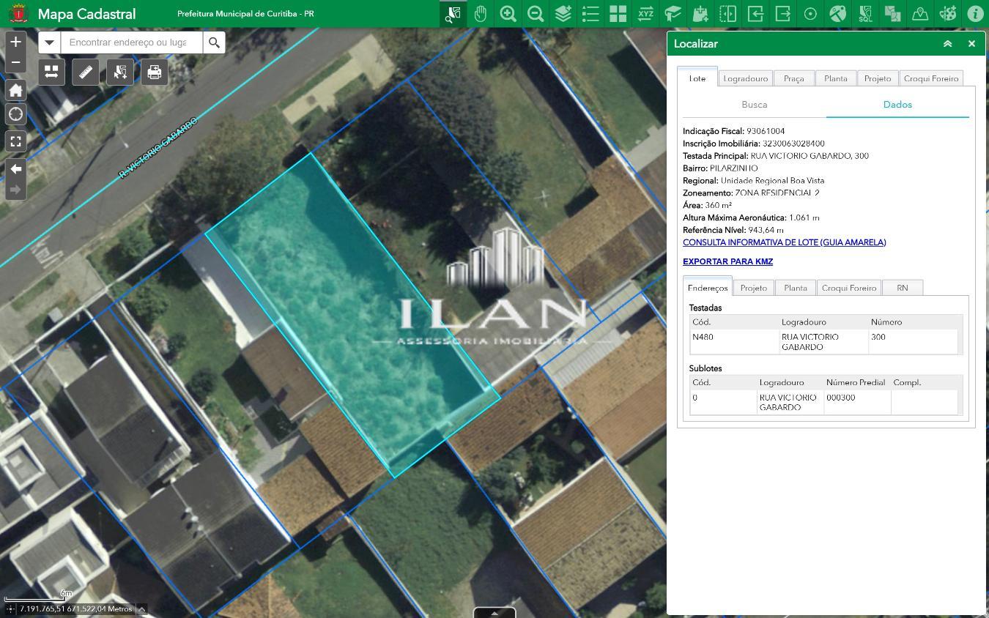Toggle fullscreen map view
Image resolution: width=989 pixels, height=618 pixels.
pos(15,141)
